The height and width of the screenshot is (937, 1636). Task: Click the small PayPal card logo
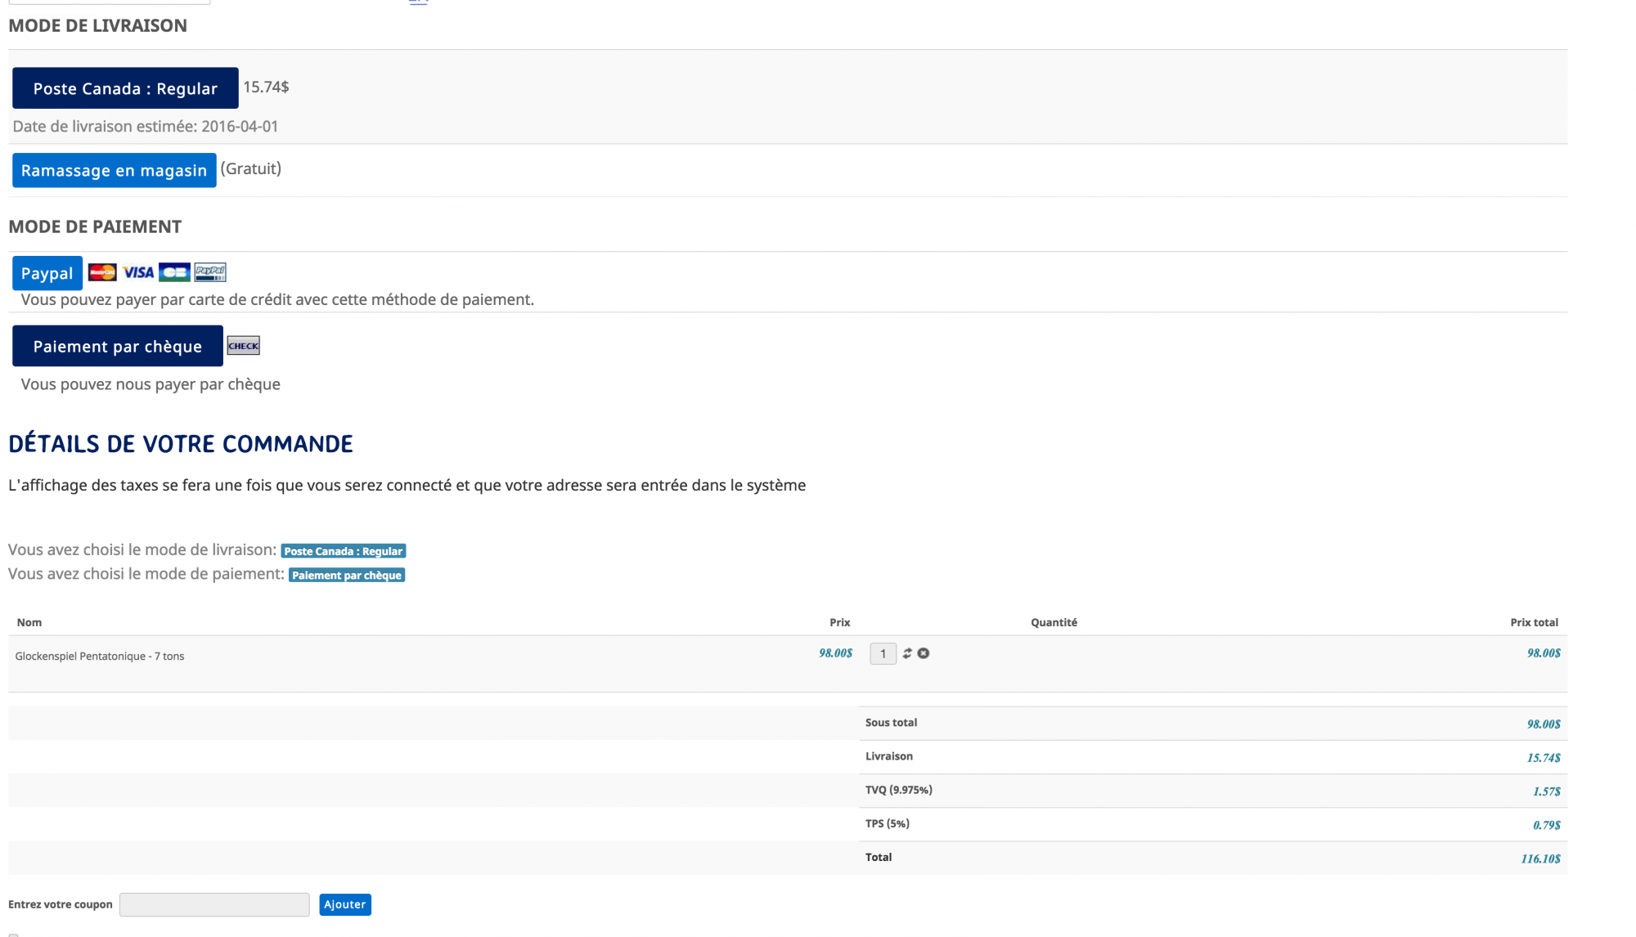point(210,272)
